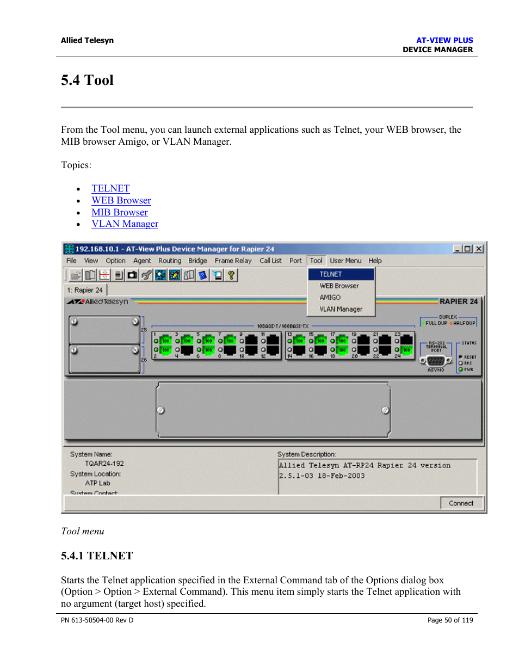Open the Routing menu
Screen dimensions: 519x672
click(170, 261)
